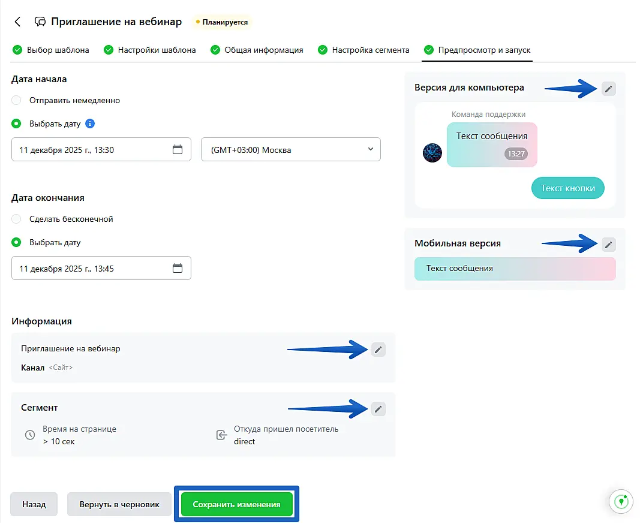Click the Назад button
The height and width of the screenshot is (524, 640).
(x=34, y=505)
